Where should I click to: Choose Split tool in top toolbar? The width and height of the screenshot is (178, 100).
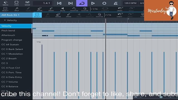17,9
